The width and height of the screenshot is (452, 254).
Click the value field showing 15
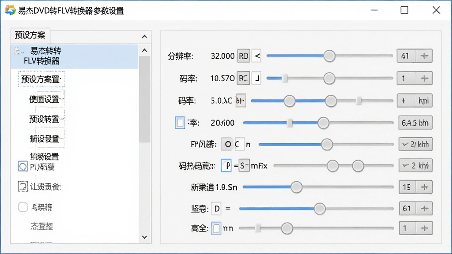coord(407,187)
